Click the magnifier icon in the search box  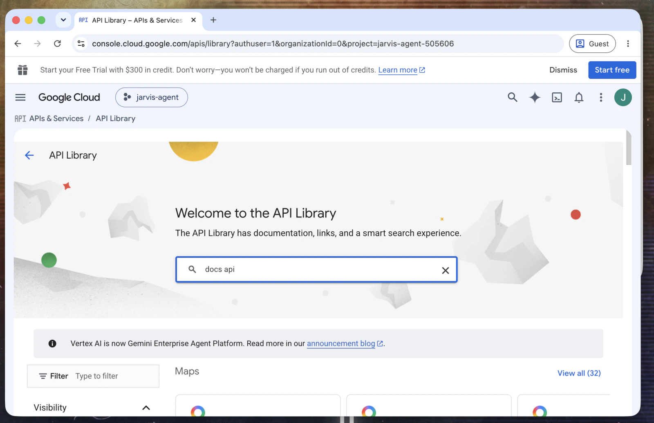[x=192, y=269]
